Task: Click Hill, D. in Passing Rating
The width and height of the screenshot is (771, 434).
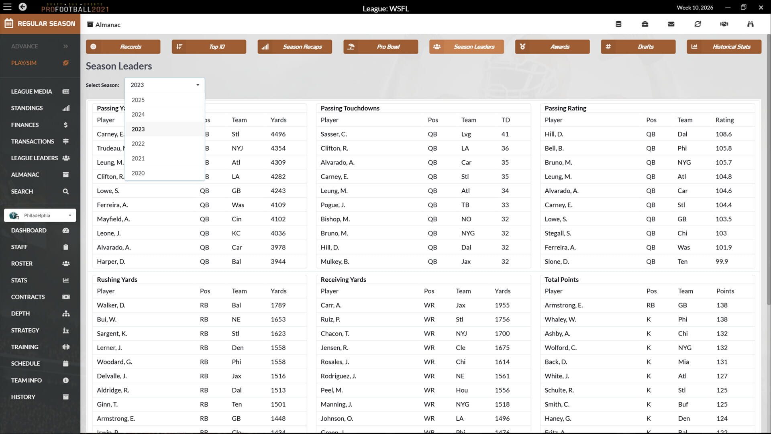Action: point(554,134)
